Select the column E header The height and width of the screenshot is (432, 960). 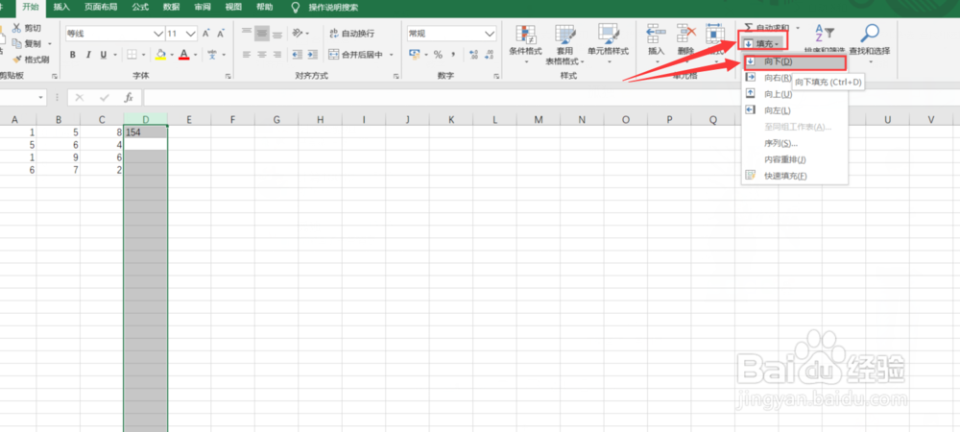[x=188, y=120]
